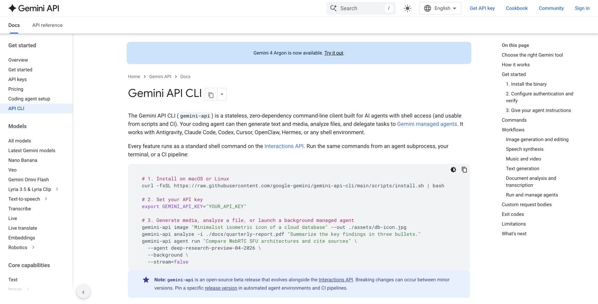The image size is (598, 304).
Task: Open the Gemini managed agents link
Action: point(427,124)
